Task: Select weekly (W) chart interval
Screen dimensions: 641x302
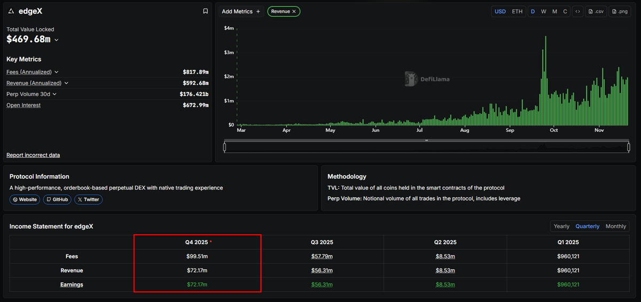Action: click(543, 11)
